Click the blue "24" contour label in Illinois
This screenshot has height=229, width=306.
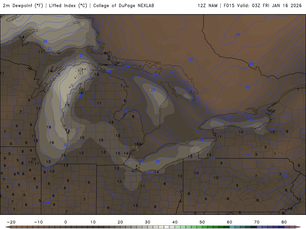(47, 203)
